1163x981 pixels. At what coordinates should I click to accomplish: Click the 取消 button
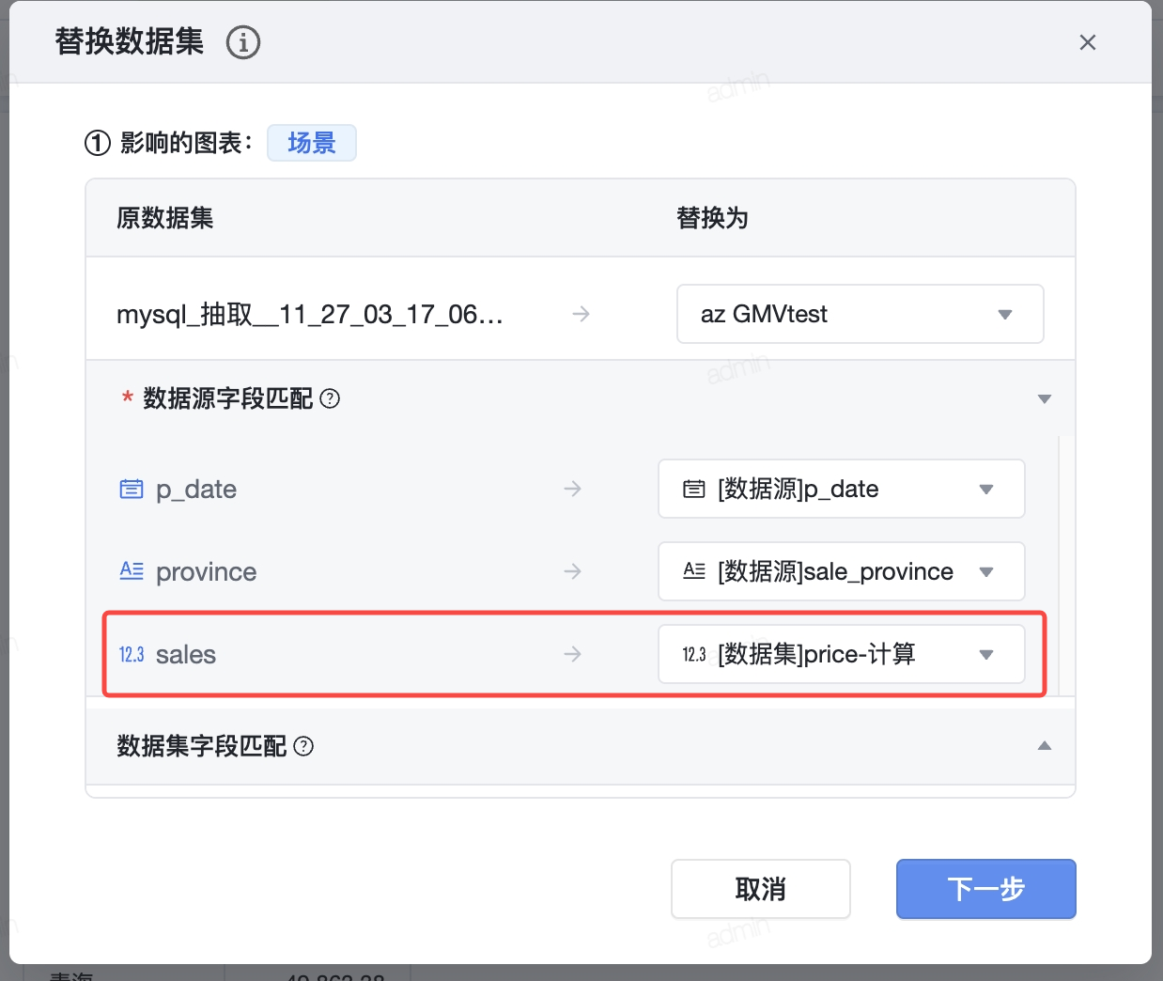[x=760, y=889]
